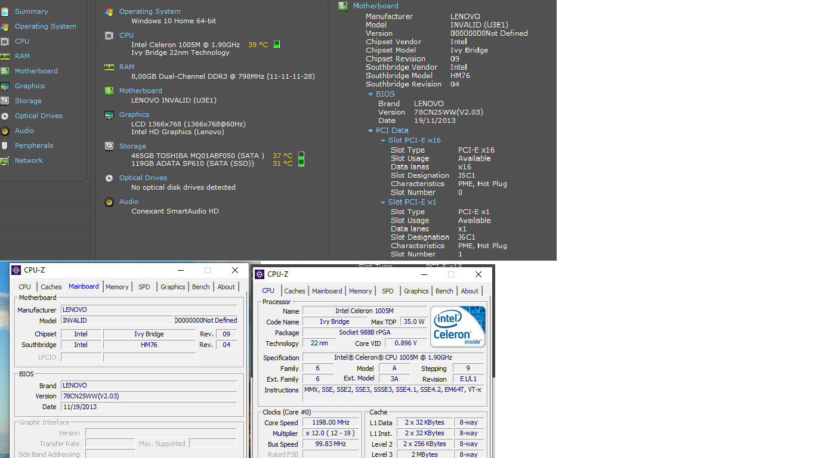The height and width of the screenshot is (458, 815).
Task: Click the Storage drive icon in sidebar
Action: [x=5, y=101]
